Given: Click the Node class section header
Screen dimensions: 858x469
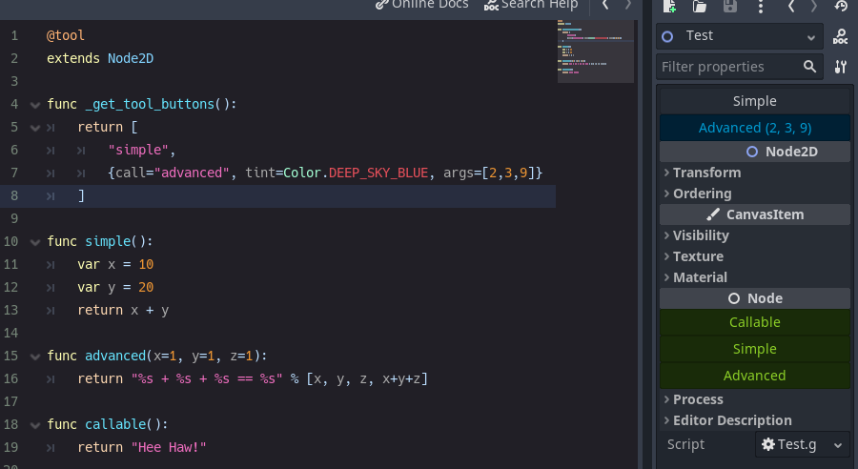Looking at the screenshot, I should click(755, 298).
